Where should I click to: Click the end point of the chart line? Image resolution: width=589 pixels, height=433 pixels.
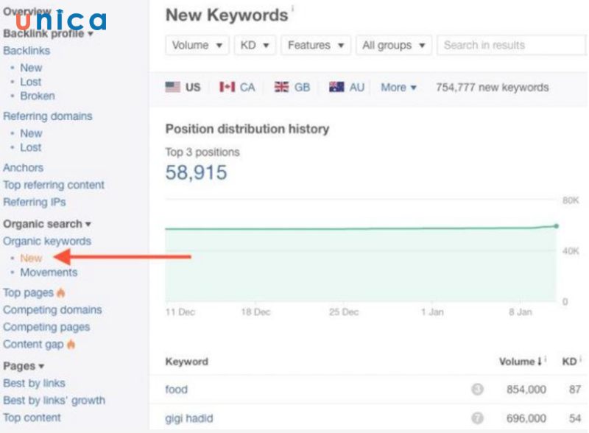(556, 226)
